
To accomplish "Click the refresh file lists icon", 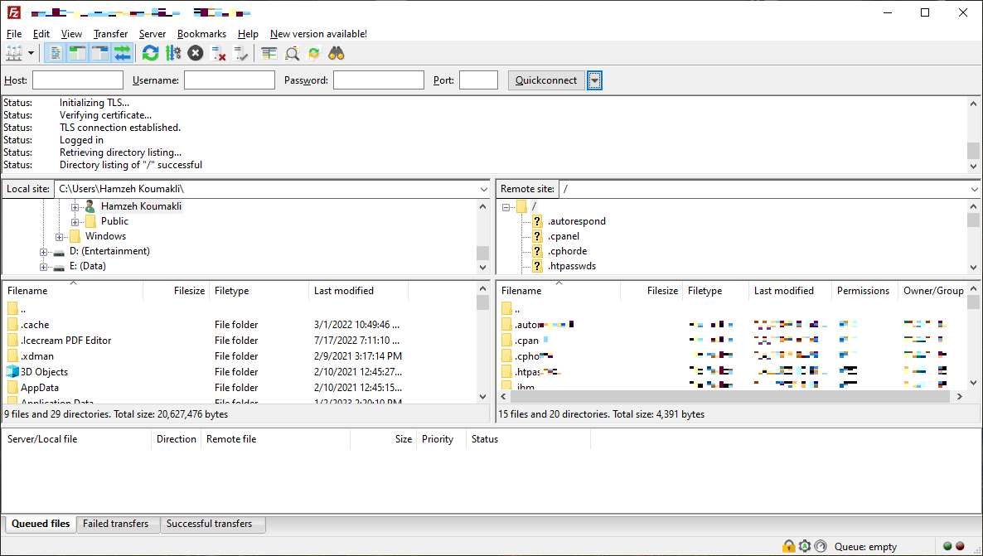I will point(150,53).
